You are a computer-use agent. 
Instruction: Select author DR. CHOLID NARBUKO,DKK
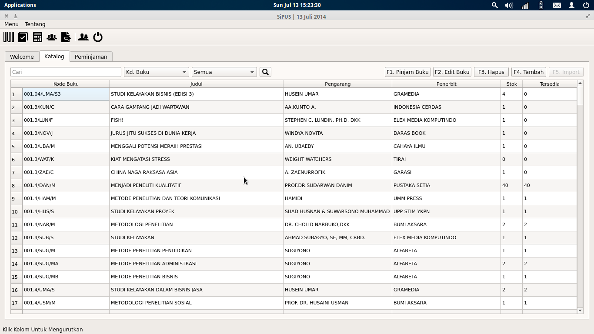[x=338, y=224]
